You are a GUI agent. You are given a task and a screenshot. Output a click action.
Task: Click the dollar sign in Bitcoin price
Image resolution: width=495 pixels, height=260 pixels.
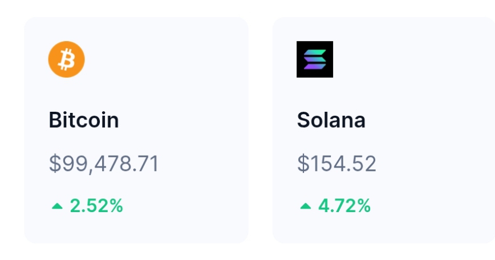pyautogui.click(x=55, y=164)
